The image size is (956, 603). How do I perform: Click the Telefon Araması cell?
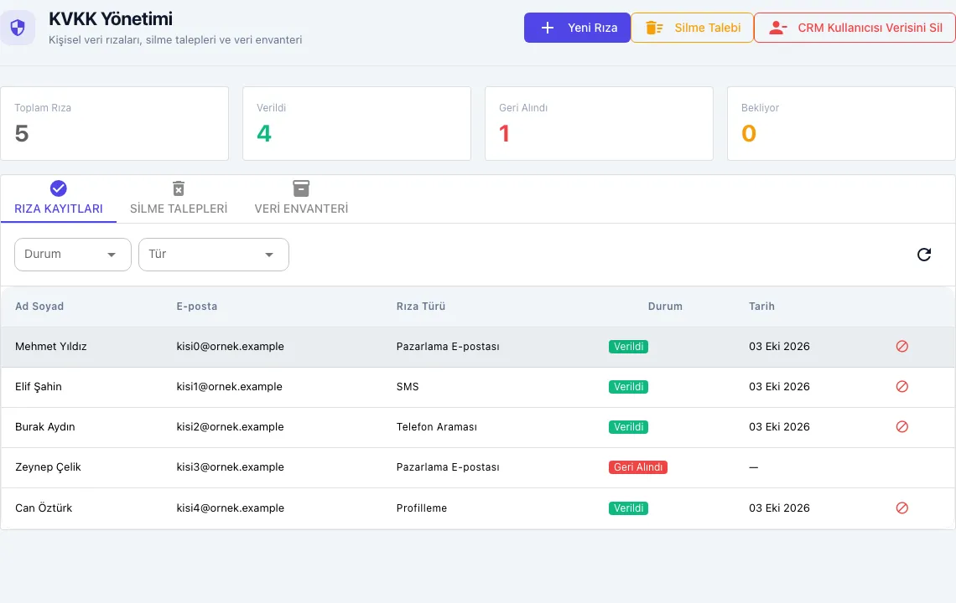coord(437,427)
